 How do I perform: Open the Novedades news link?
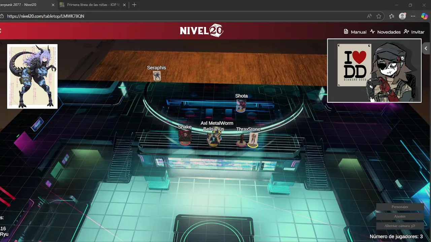coord(385,32)
